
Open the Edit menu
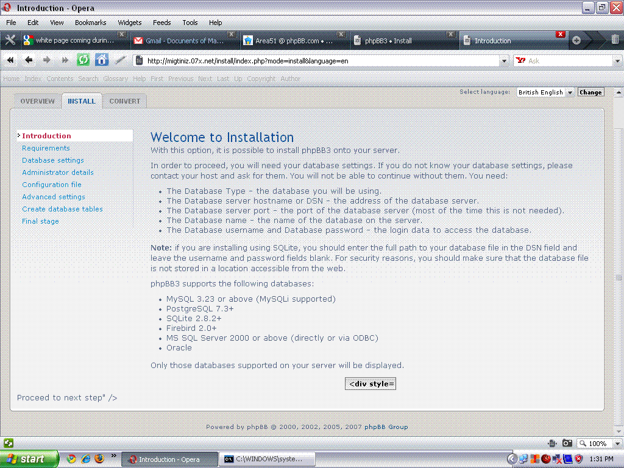click(33, 23)
